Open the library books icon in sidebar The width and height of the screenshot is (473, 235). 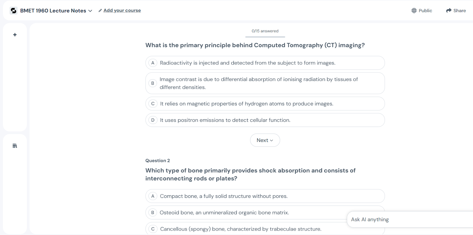pyautogui.click(x=15, y=146)
